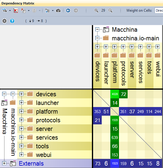Click the blue 244 cell in platform row
The image size is (163, 168).
point(158,112)
